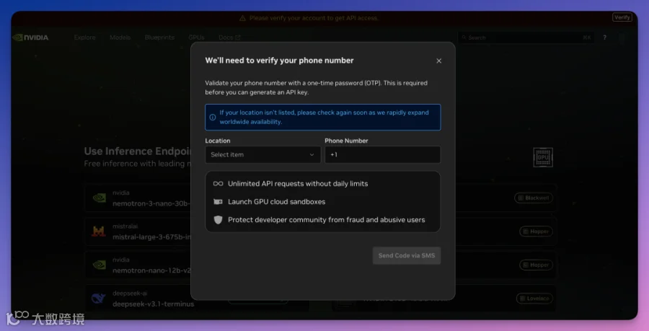
Task: Click the infinity unlimited requests icon
Action: click(218, 183)
